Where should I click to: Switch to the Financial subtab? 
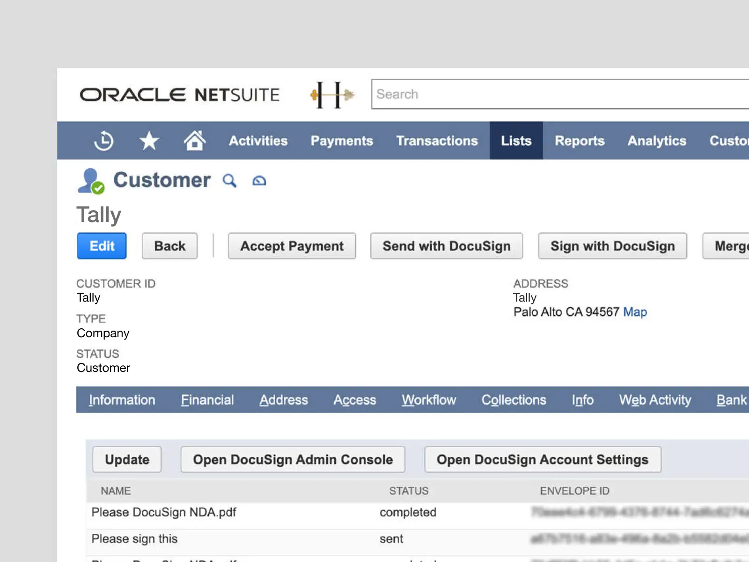coord(207,399)
